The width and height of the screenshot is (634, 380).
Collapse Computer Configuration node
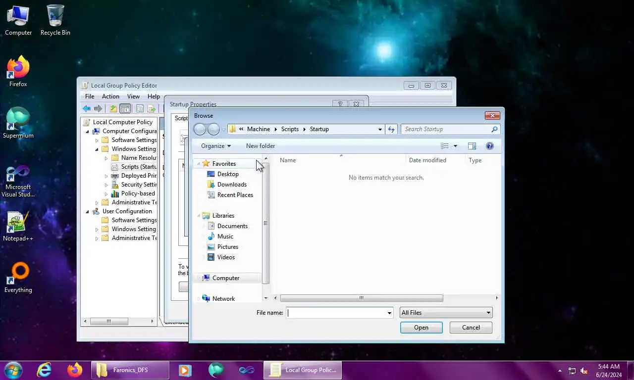click(88, 131)
